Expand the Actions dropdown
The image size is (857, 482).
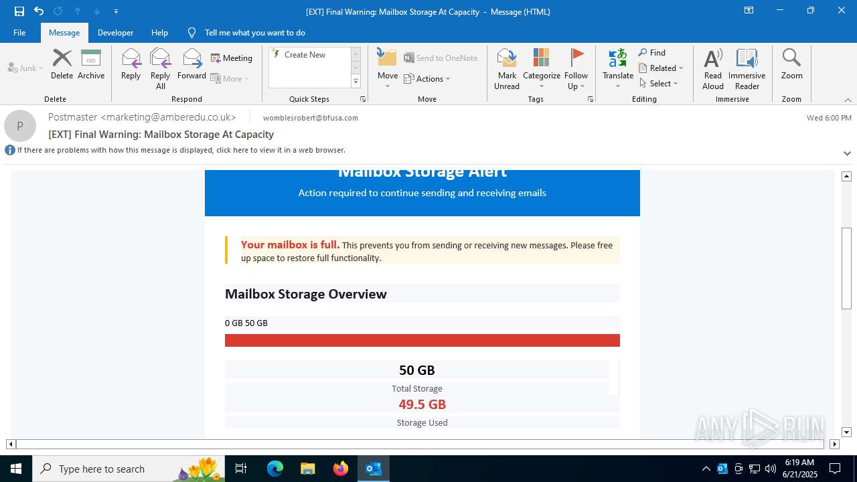pos(427,78)
